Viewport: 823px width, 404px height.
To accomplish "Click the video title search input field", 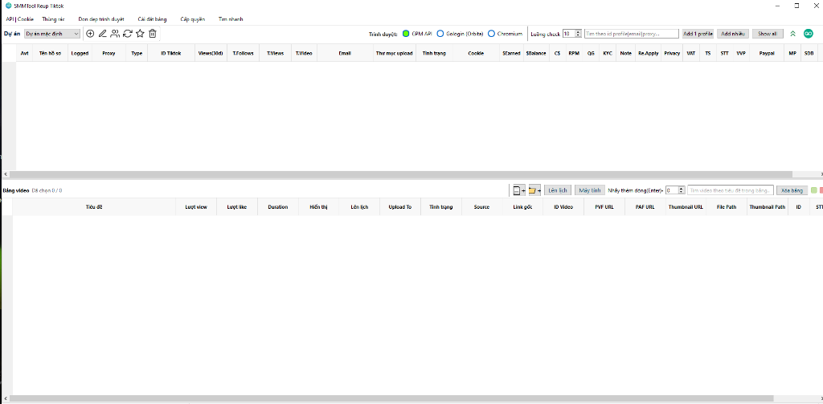I will tap(730, 190).
